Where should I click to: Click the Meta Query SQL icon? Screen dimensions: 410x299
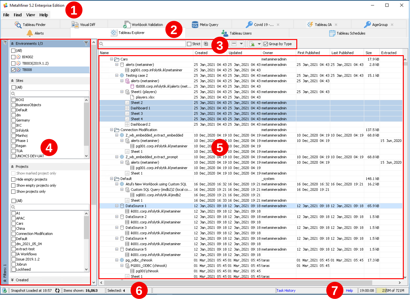pos(195,24)
